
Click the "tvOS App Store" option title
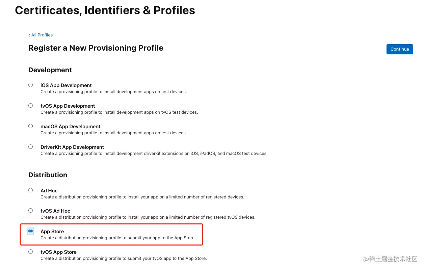pos(58,252)
